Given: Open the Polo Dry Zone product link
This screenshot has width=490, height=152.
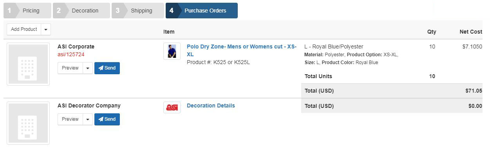Looking at the screenshot, I should (242, 50).
